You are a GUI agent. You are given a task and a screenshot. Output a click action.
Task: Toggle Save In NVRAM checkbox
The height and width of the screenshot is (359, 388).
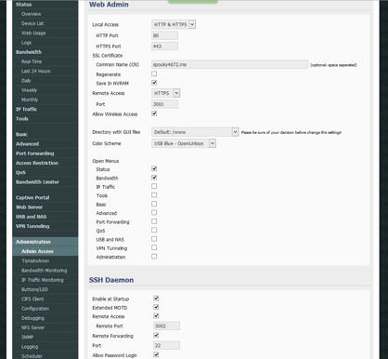(154, 83)
